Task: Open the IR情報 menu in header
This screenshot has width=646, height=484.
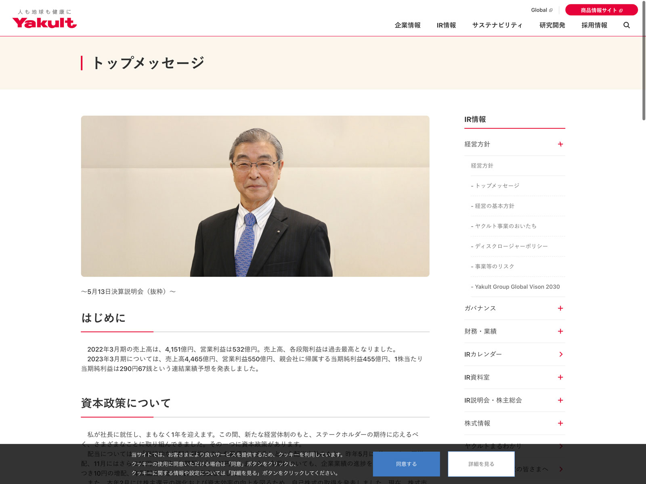Action: pos(446,25)
